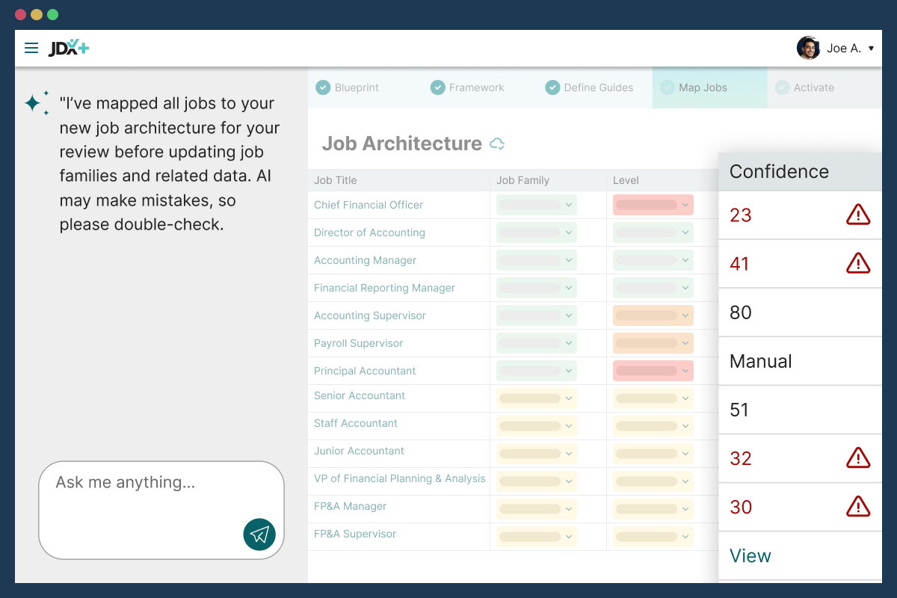The width and height of the screenshot is (897, 598).
Task: Click the cloud sync icon beside Job Architecture
Action: click(498, 144)
